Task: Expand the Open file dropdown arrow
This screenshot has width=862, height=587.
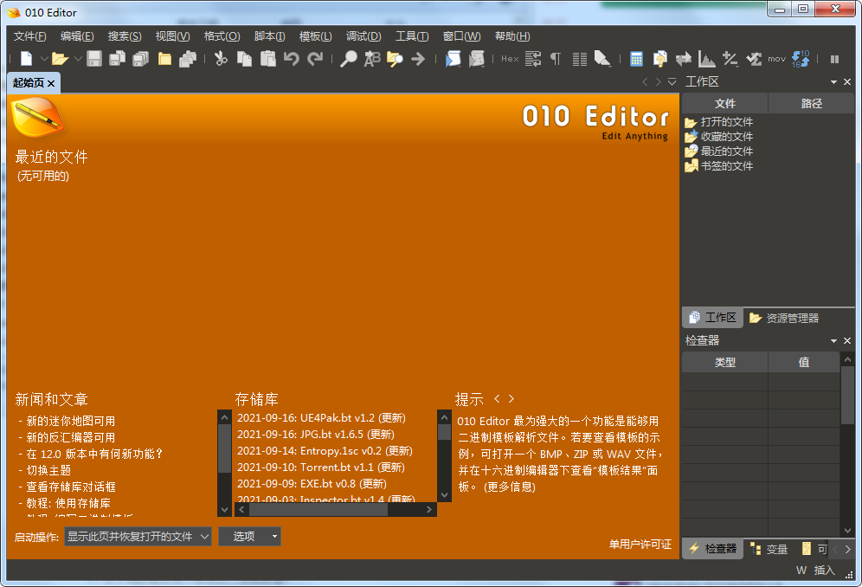Action: pyautogui.click(x=78, y=58)
